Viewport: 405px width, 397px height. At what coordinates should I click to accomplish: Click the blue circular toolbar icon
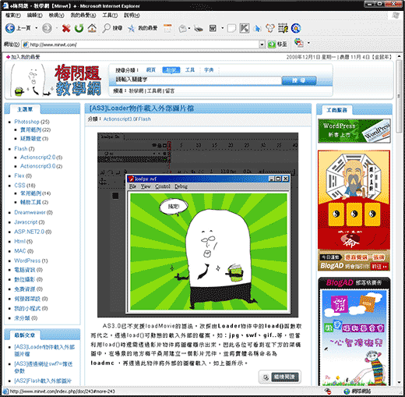coord(296,28)
